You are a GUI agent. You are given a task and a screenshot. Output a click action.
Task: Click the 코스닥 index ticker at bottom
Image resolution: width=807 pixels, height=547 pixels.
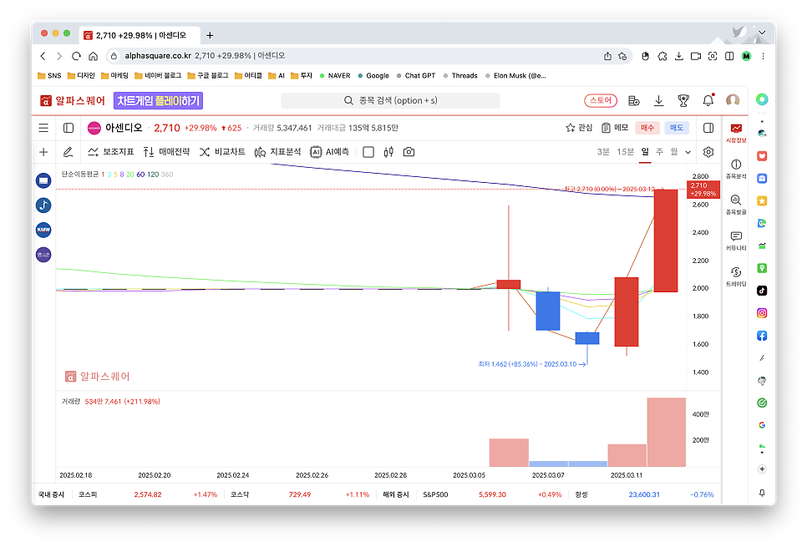(x=300, y=494)
